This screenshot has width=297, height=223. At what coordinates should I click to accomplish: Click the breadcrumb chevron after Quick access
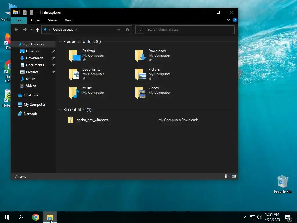point(76,30)
